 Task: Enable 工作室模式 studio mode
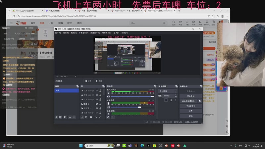pos(191,106)
